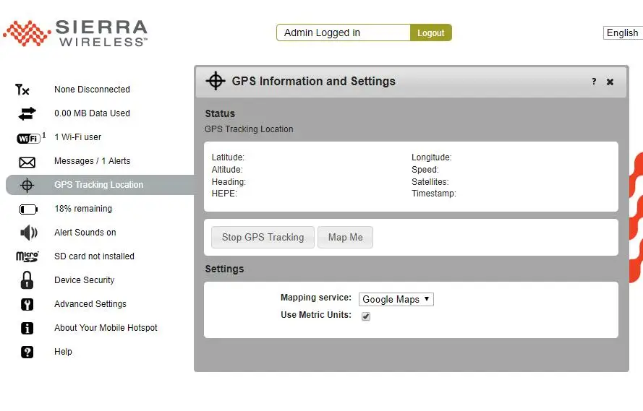Click the Alert Sounds speaker icon
This screenshot has height=411, width=643.
(28, 233)
